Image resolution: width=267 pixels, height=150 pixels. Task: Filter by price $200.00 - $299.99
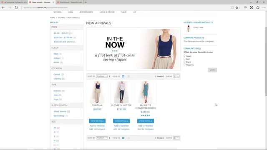(63, 37)
